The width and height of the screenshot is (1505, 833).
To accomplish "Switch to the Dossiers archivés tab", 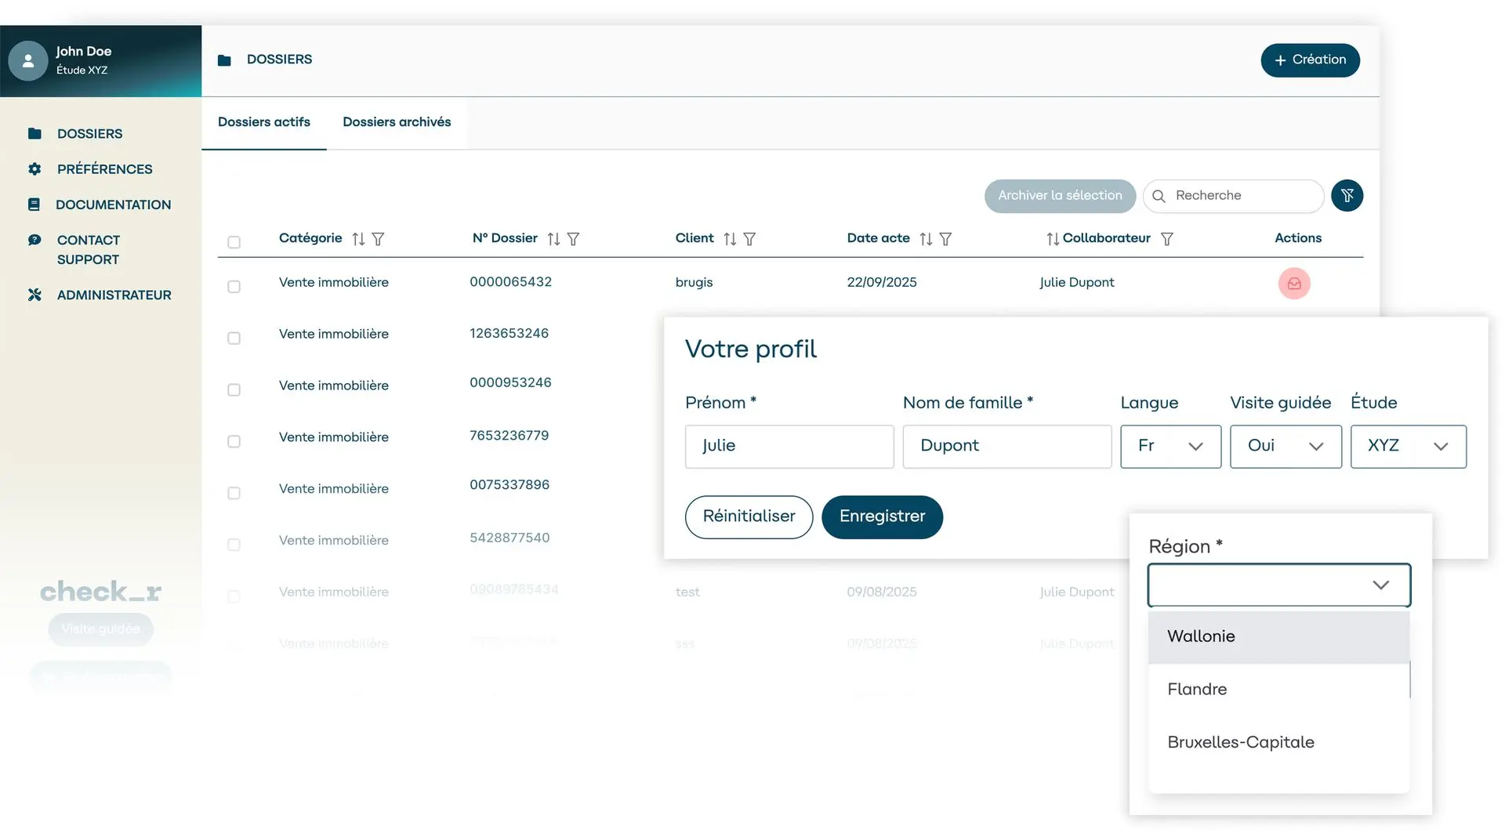I will coord(396,122).
